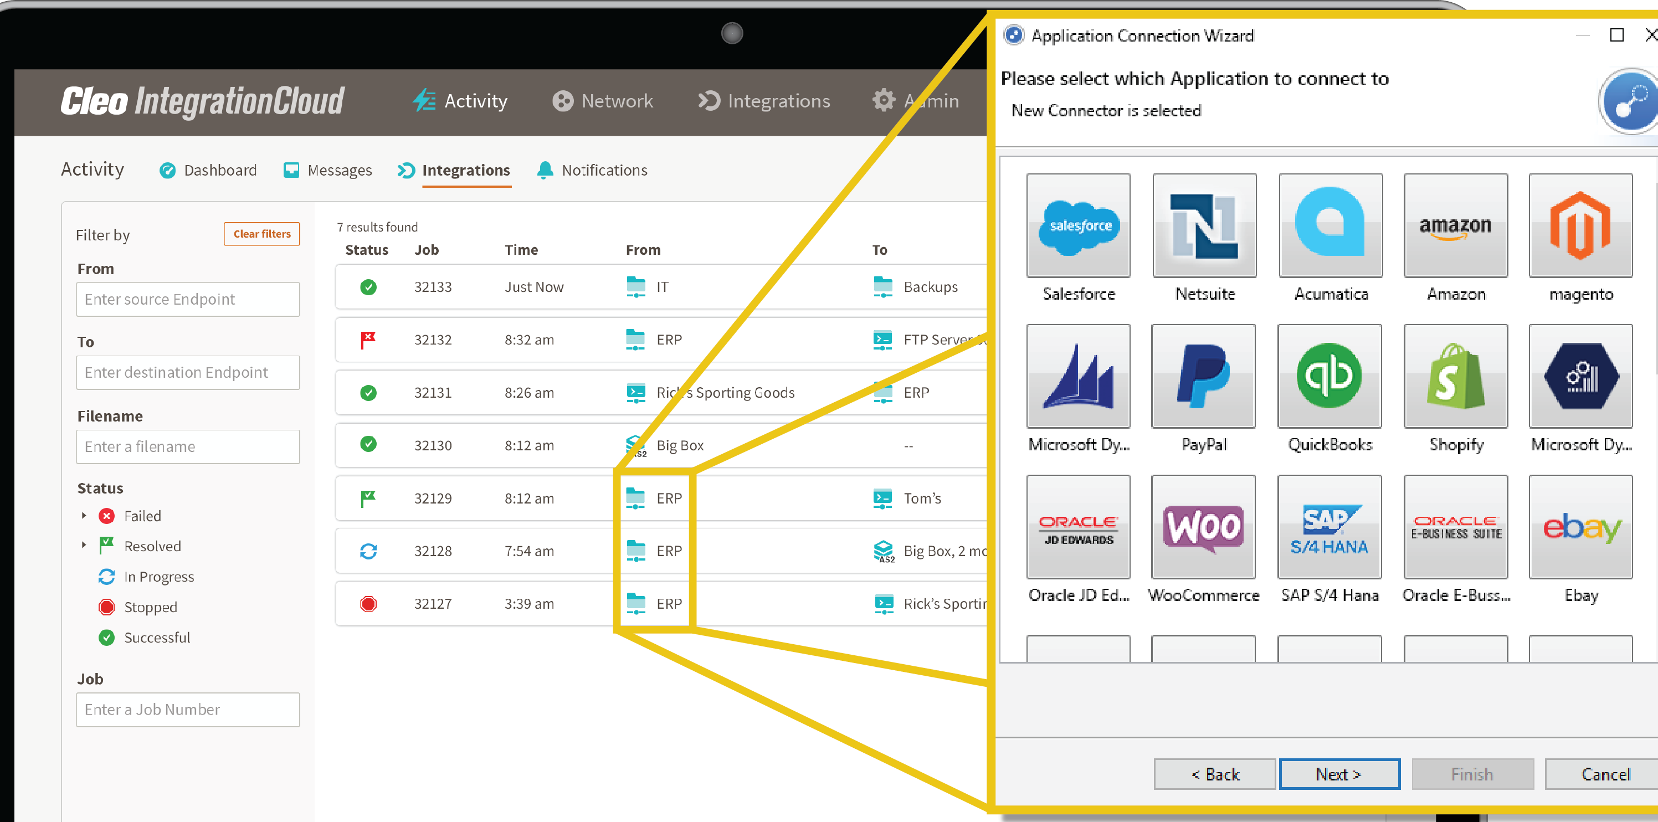Pick the magento connector icon

1580,226
